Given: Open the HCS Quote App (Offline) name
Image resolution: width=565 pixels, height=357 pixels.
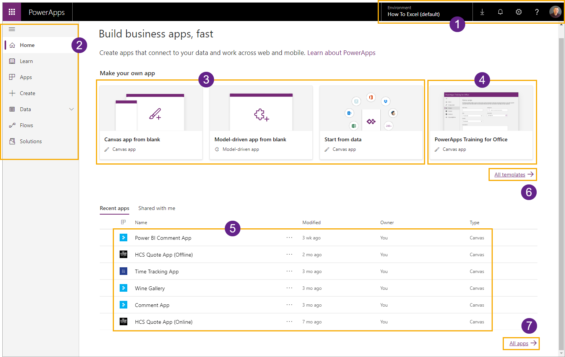Looking at the screenshot, I should (164, 255).
